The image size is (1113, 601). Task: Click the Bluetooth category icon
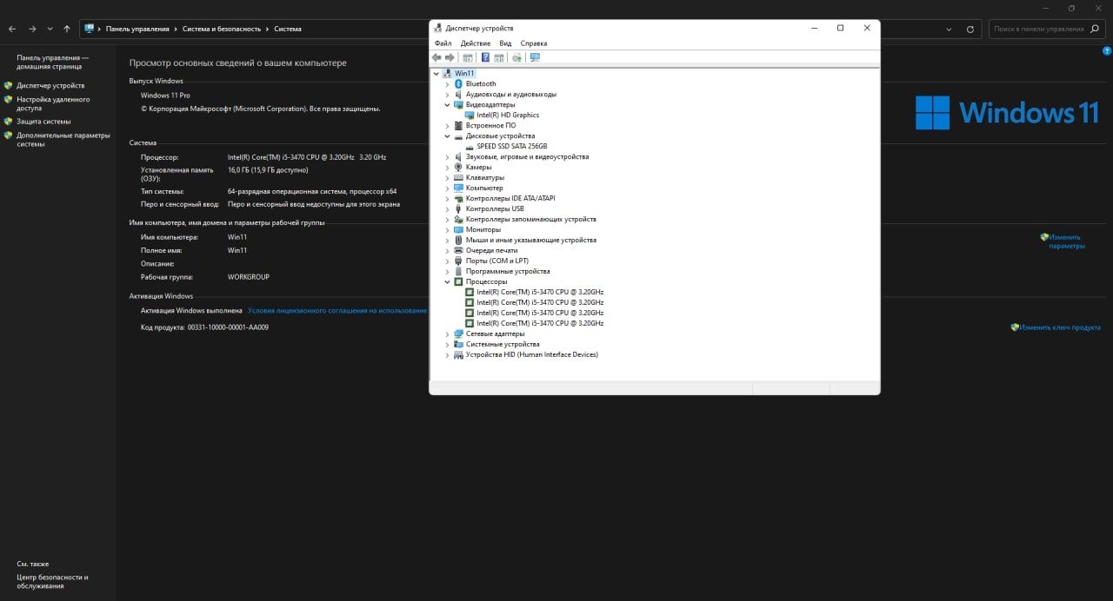coord(458,83)
